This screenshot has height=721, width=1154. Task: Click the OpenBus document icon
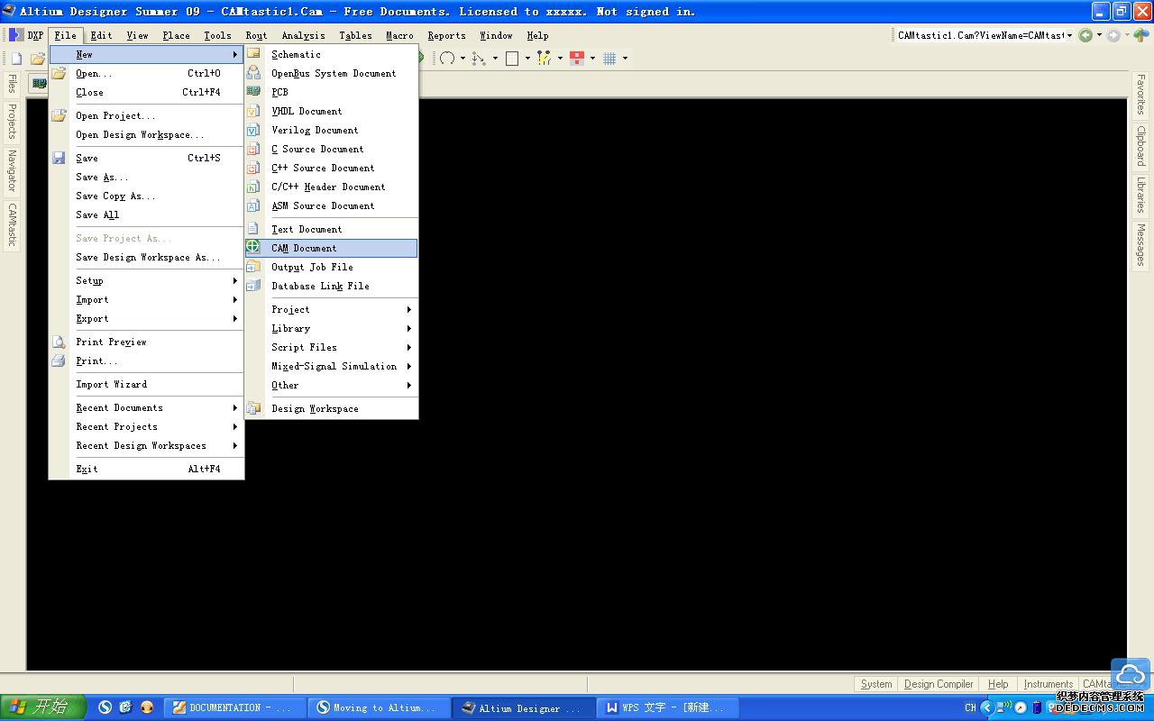tap(253, 73)
